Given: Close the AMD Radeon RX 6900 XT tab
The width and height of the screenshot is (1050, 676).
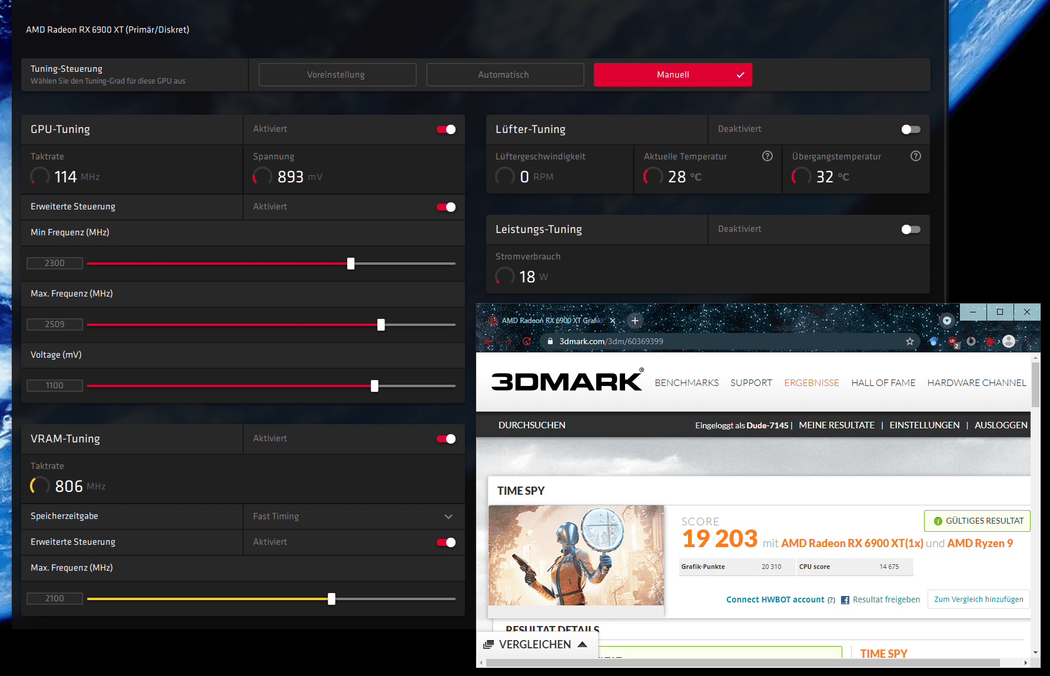Looking at the screenshot, I should point(613,321).
